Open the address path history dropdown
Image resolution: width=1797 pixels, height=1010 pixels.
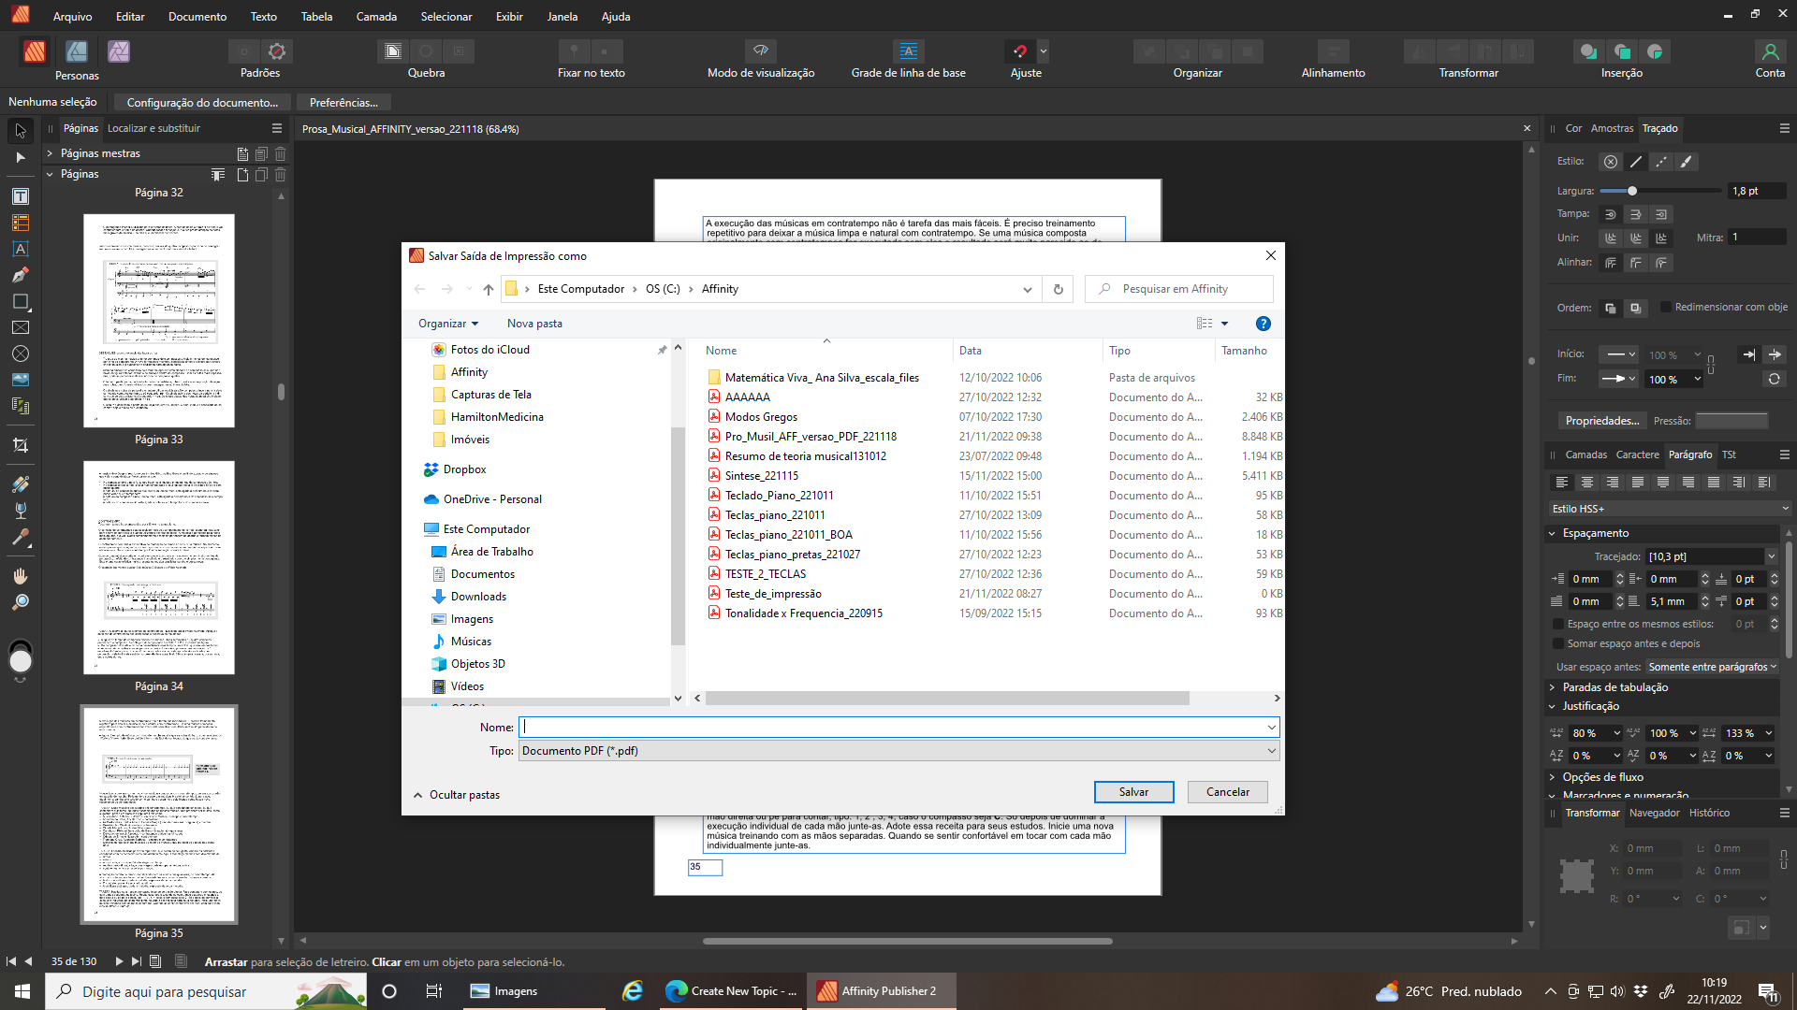[1028, 289]
